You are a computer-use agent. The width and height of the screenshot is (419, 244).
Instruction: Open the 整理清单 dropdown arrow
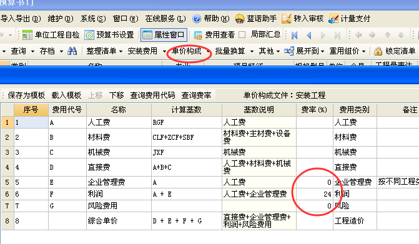click(121, 51)
